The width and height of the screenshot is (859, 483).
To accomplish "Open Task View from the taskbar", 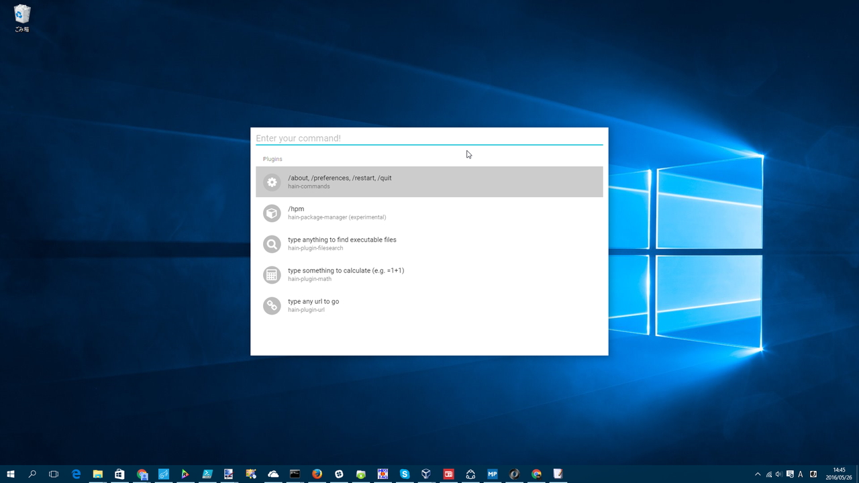I will (x=54, y=474).
